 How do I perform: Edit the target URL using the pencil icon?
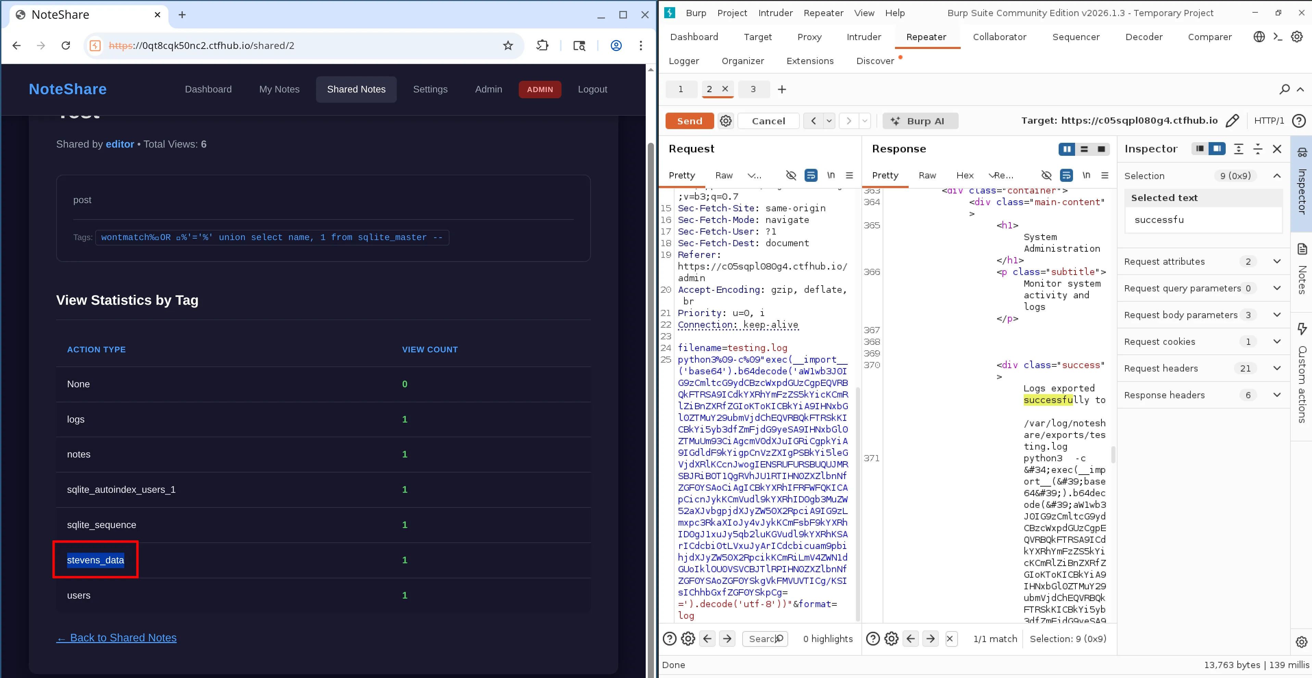pos(1233,121)
